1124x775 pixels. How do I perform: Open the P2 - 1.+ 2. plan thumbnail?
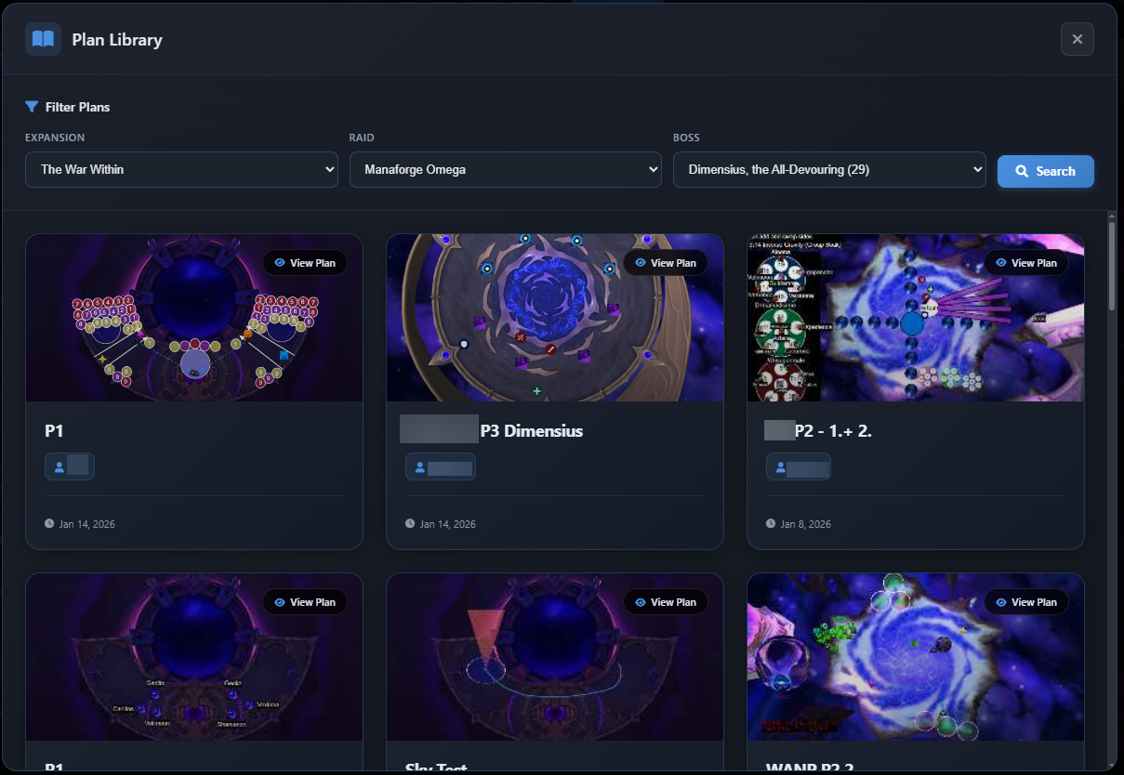pyautogui.click(x=915, y=318)
